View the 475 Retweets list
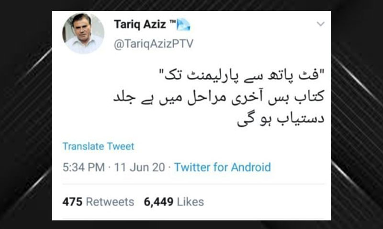383x229 pixels. click(98, 202)
